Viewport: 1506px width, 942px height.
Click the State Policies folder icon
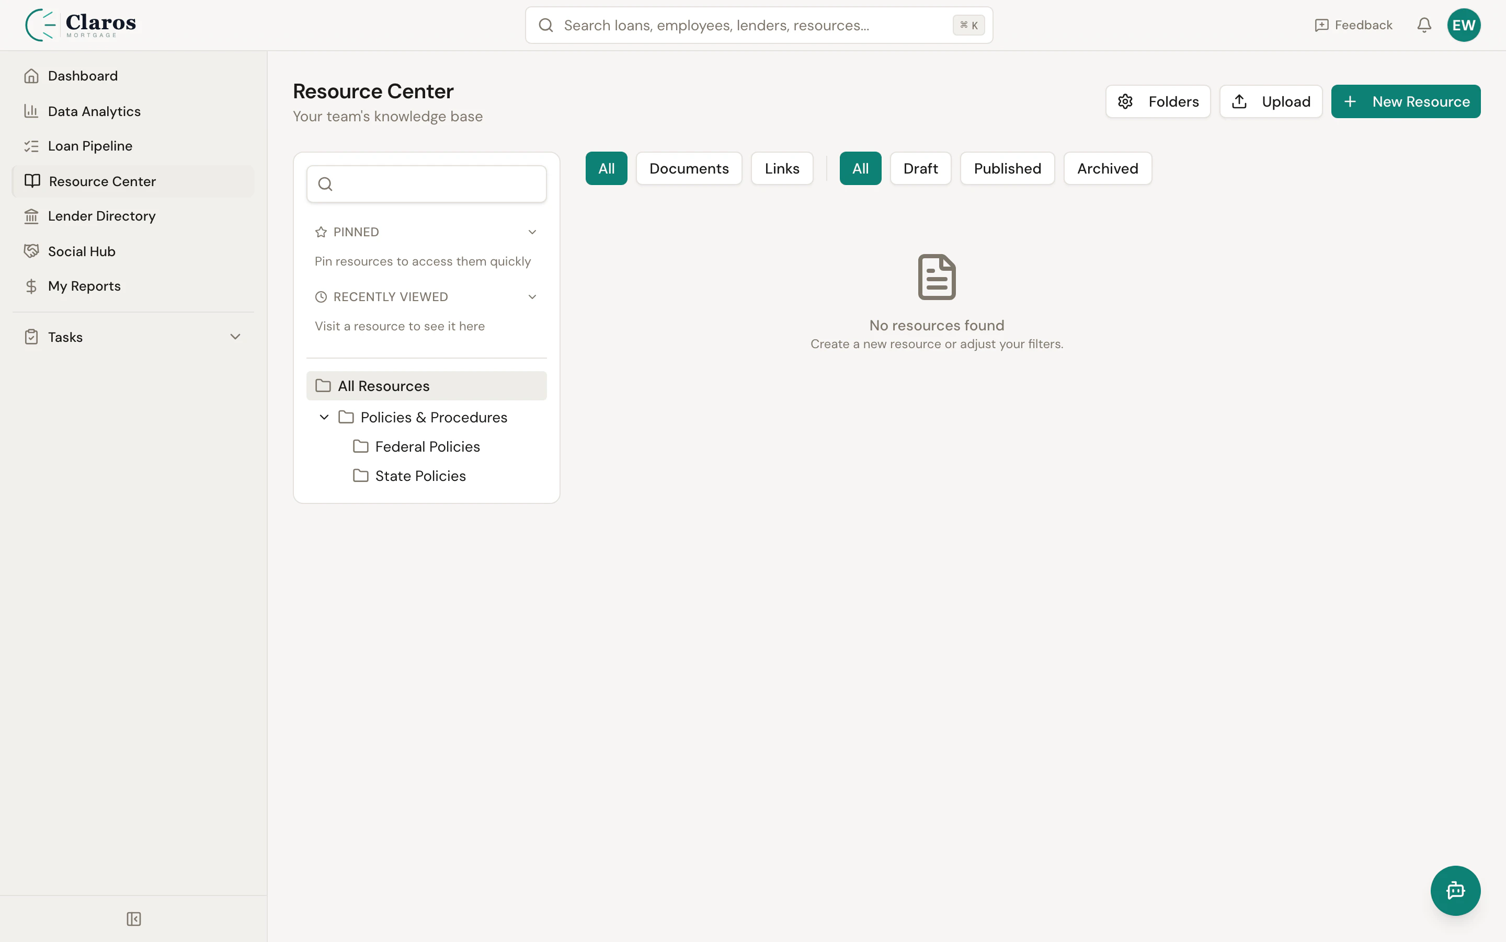360,475
